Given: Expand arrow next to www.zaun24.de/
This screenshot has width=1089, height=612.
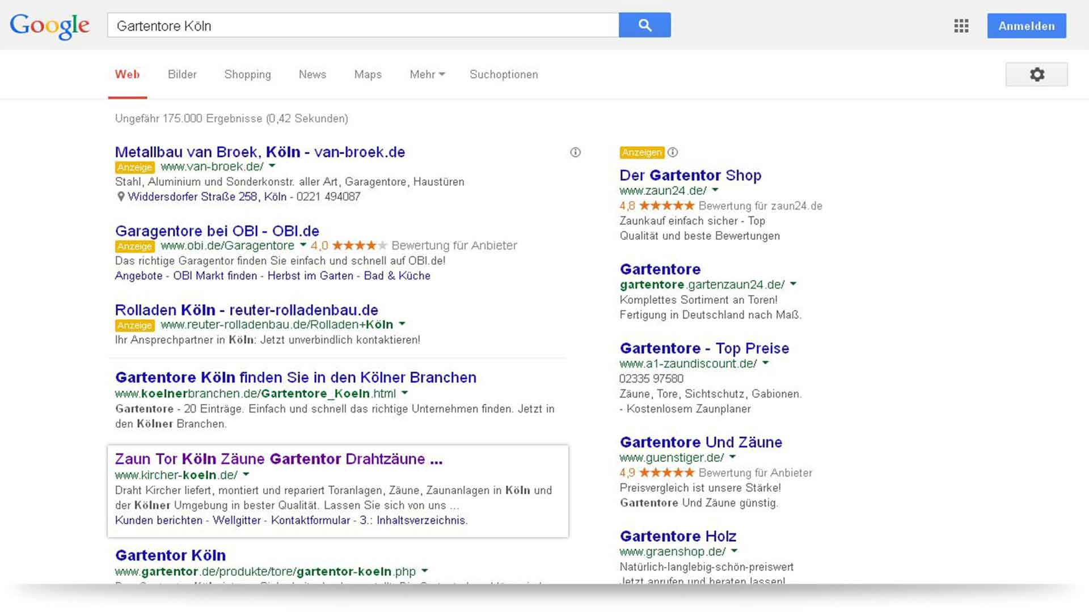Looking at the screenshot, I should click(715, 190).
